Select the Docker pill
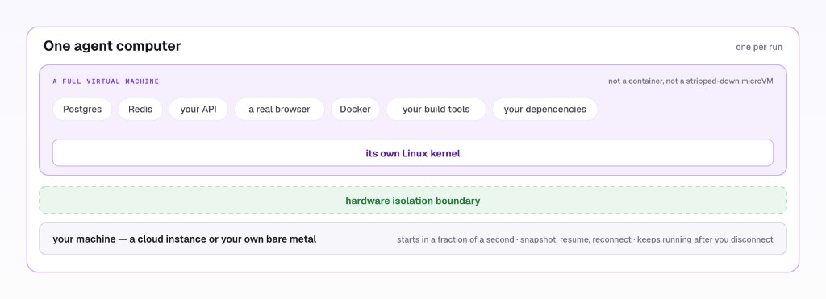 355,110
